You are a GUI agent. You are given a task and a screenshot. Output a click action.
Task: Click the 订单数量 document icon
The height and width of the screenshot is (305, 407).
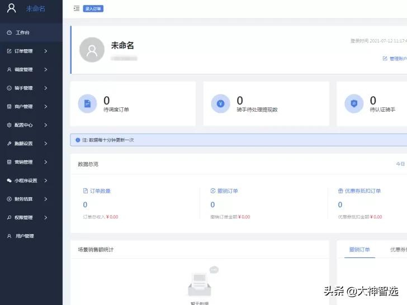86,191
